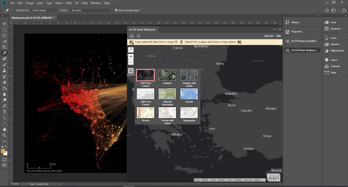
Task: Toggle the Show Sampling Ring checkbox
Action: coord(116,10)
